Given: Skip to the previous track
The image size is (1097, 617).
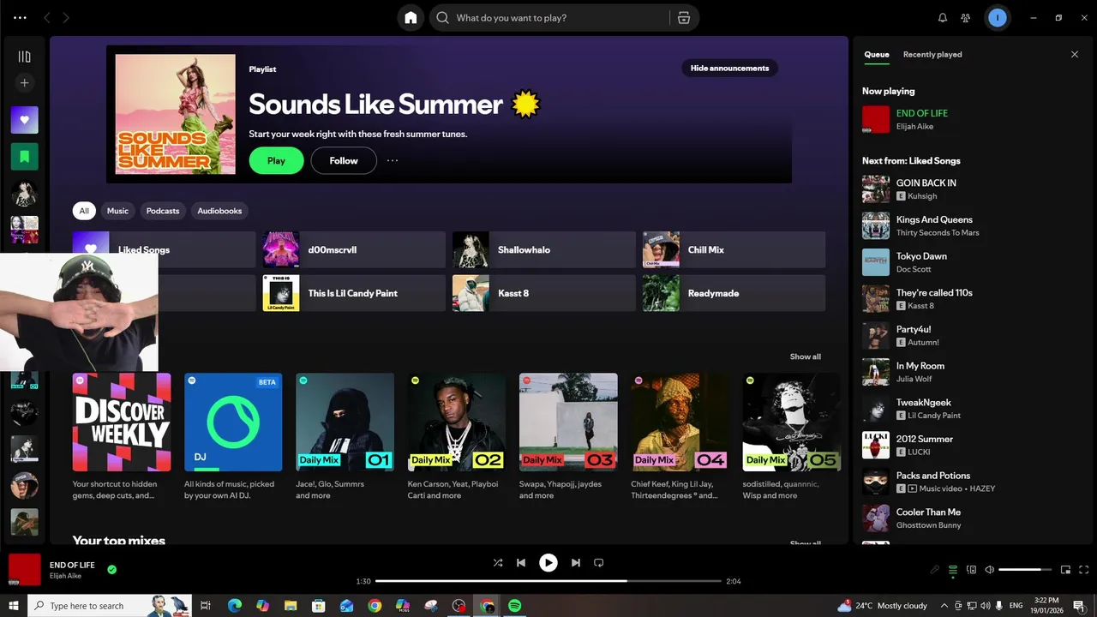Looking at the screenshot, I should tap(521, 563).
